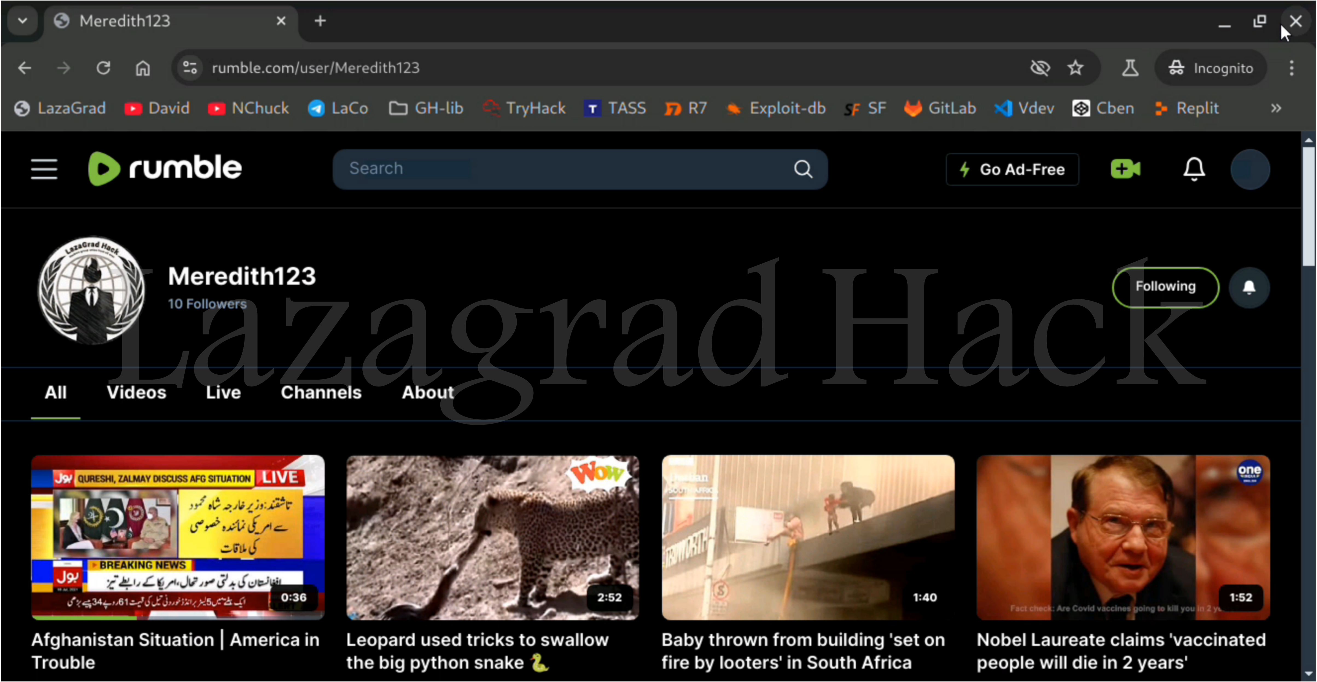
Task: Restore down the browser window
Action: pyautogui.click(x=1260, y=21)
